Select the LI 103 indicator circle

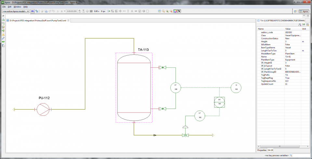pos(236,87)
